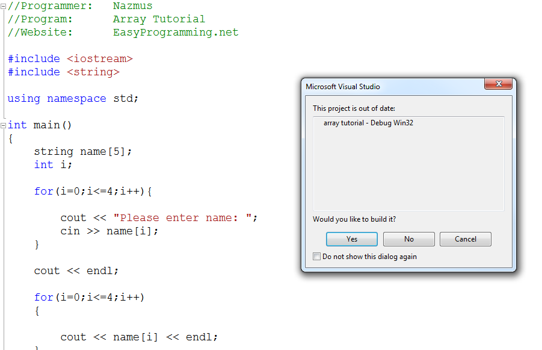
Task: Collapse the int main() function block
Action: click(2, 125)
